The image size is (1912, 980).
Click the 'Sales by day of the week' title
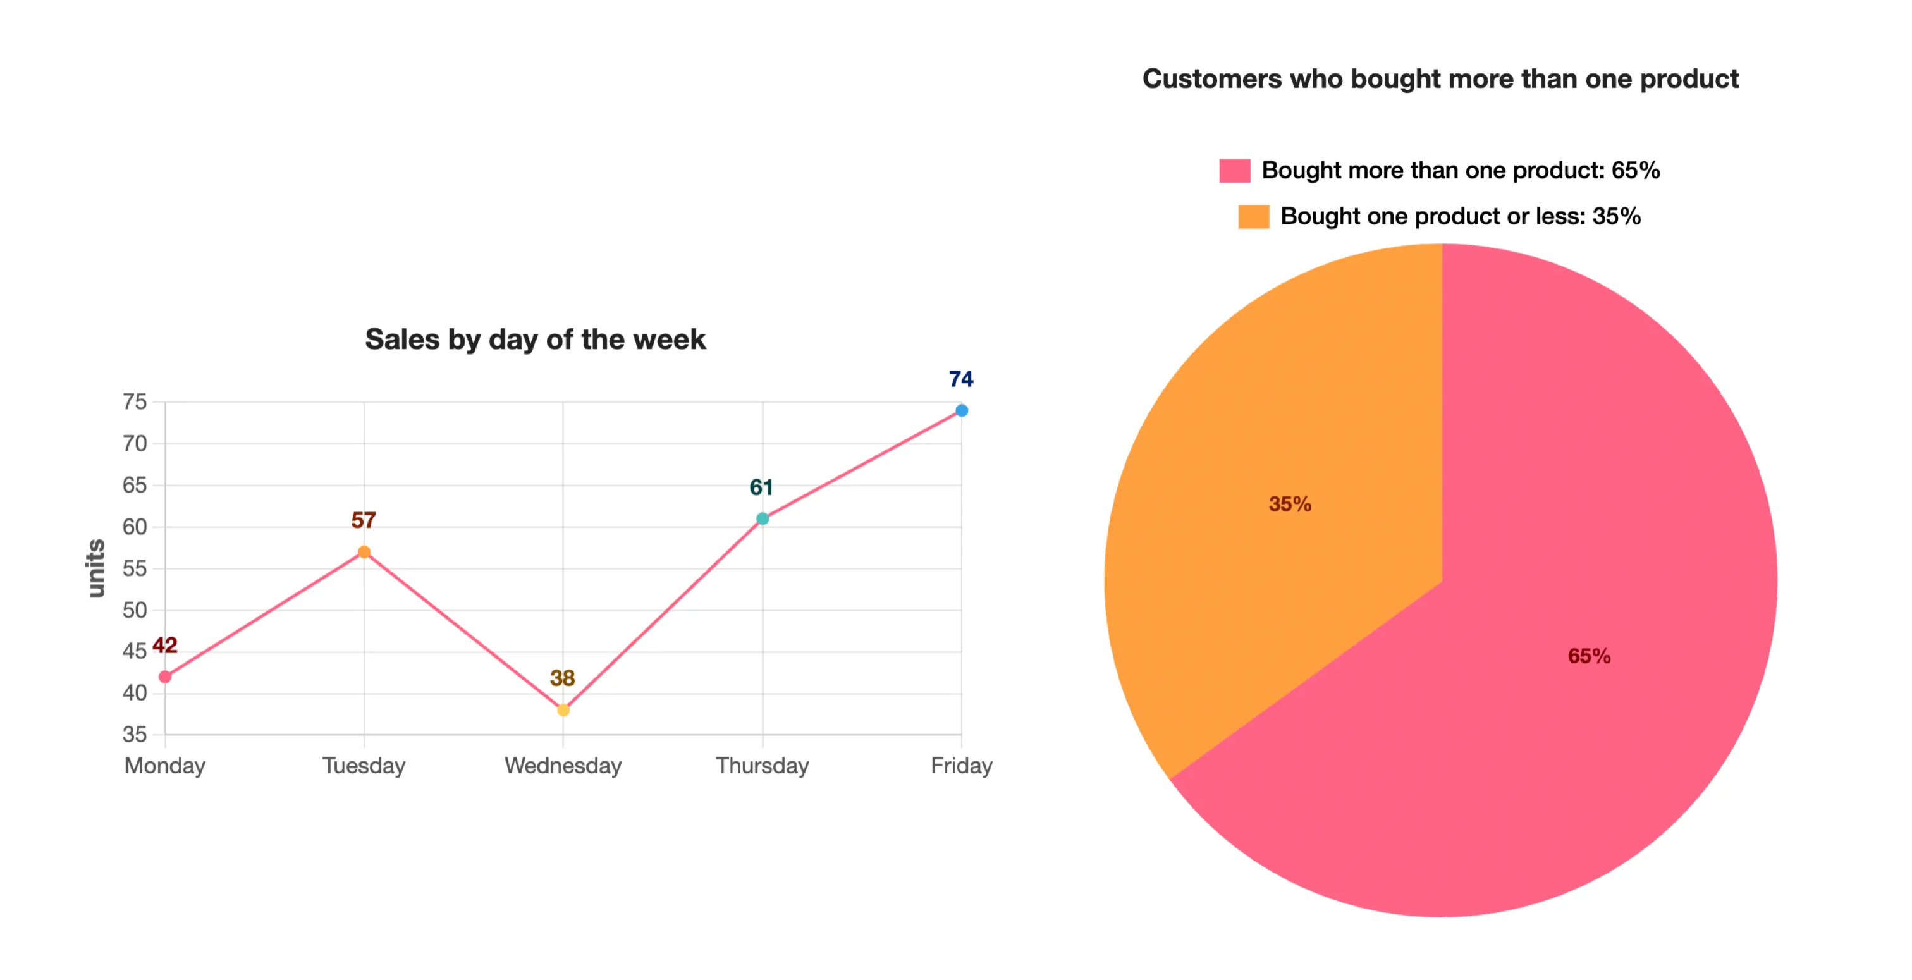point(535,340)
